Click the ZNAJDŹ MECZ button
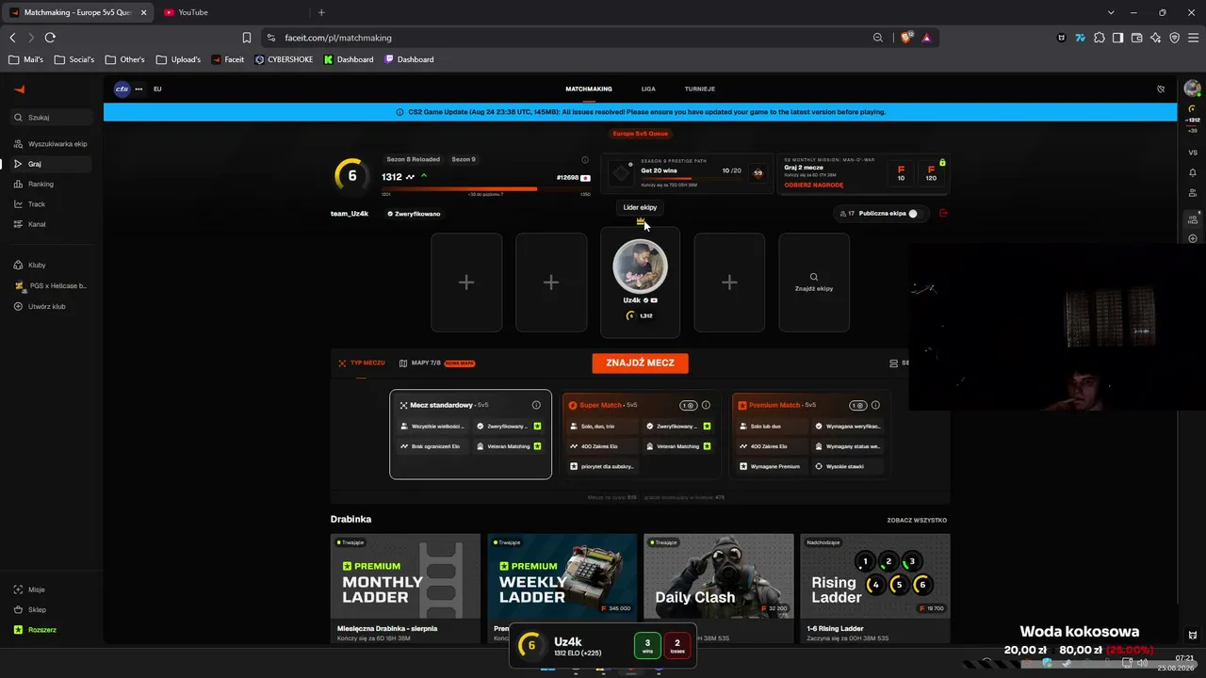The image size is (1206, 678). (640, 363)
